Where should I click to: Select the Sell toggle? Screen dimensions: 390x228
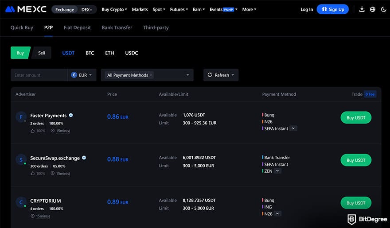click(42, 53)
